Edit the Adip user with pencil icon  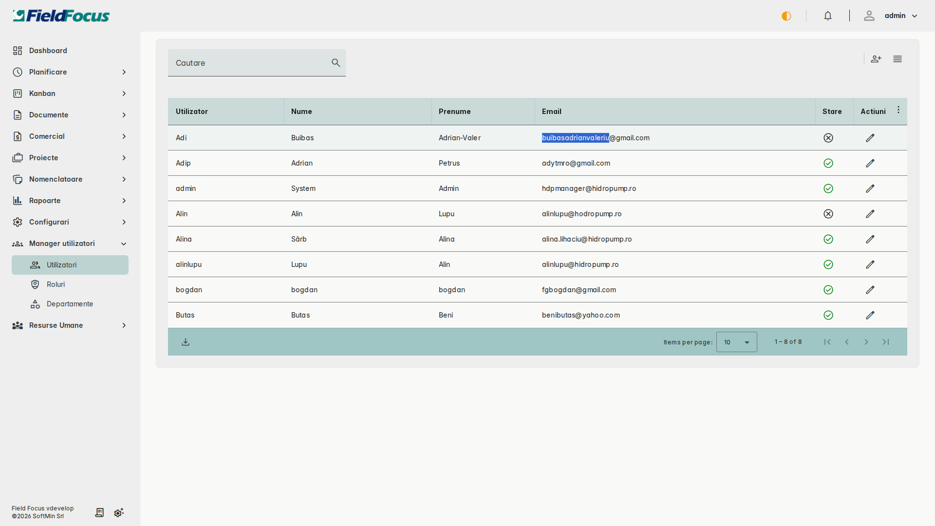point(870,163)
